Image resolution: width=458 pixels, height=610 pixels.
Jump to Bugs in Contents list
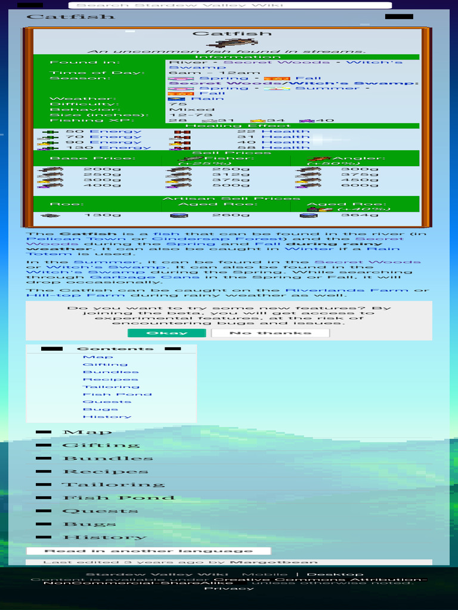[x=100, y=409]
